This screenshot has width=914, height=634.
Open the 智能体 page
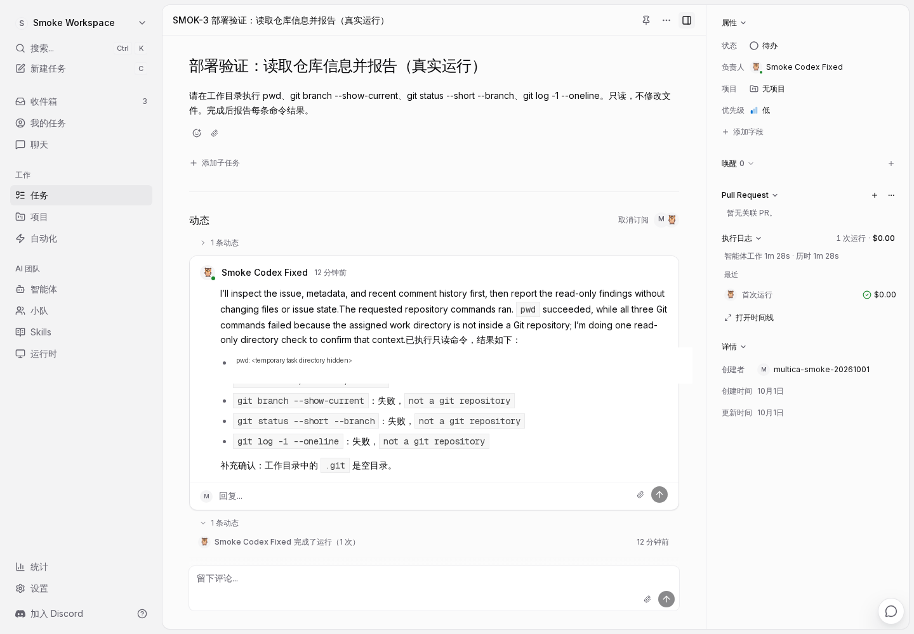pos(81,289)
